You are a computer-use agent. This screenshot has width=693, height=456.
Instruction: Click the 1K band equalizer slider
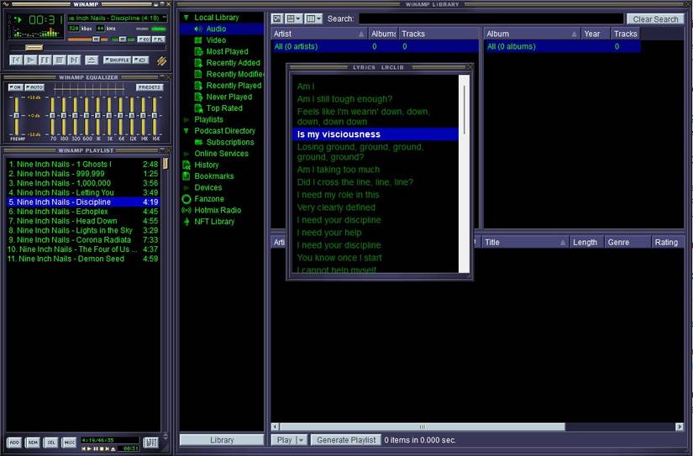97,116
